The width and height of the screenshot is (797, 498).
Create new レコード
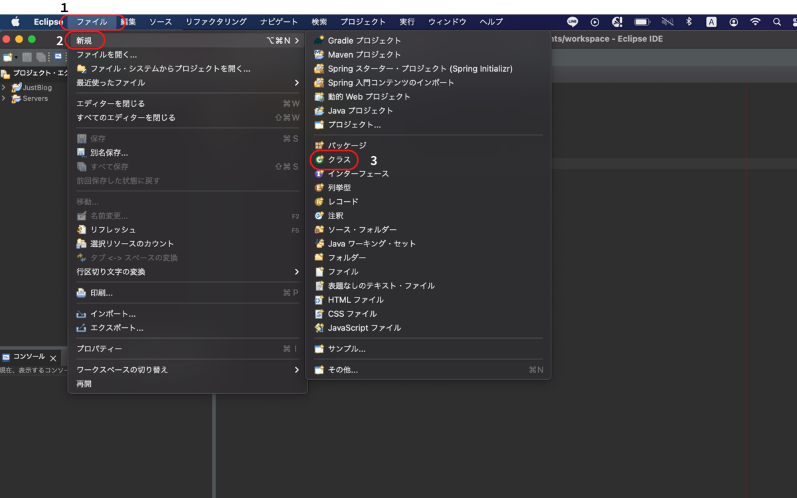pos(428,201)
